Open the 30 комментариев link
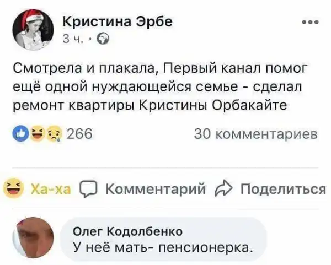This screenshot has width=331, height=265. click(257, 134)
